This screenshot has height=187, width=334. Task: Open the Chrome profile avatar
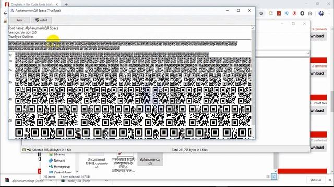point(321,14)
